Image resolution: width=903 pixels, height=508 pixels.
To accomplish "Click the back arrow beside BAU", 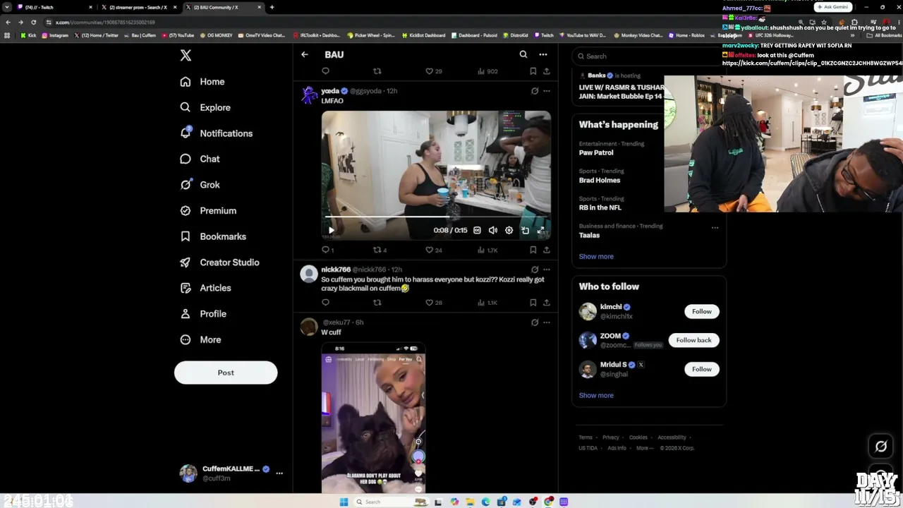I will pos(305,54).
